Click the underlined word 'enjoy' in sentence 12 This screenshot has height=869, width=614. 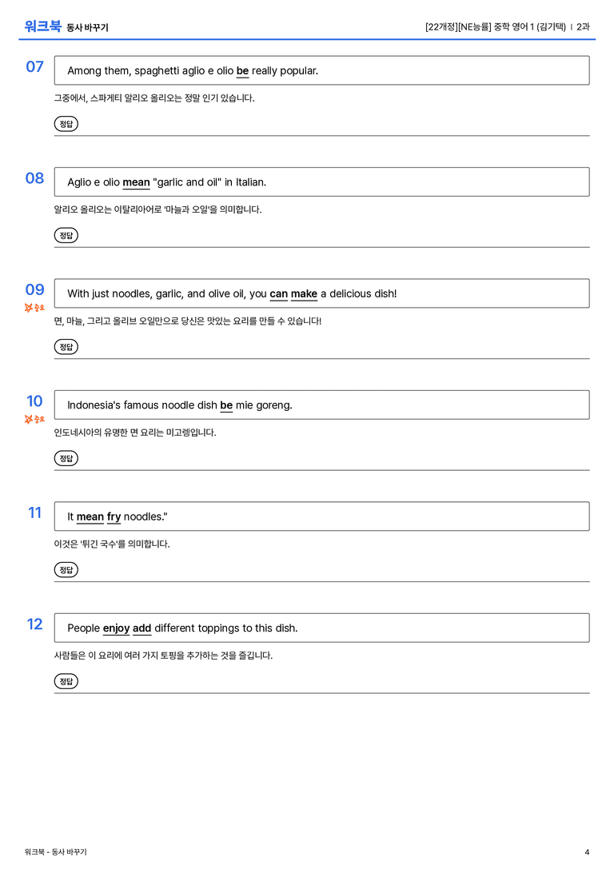tap(117, 628)
